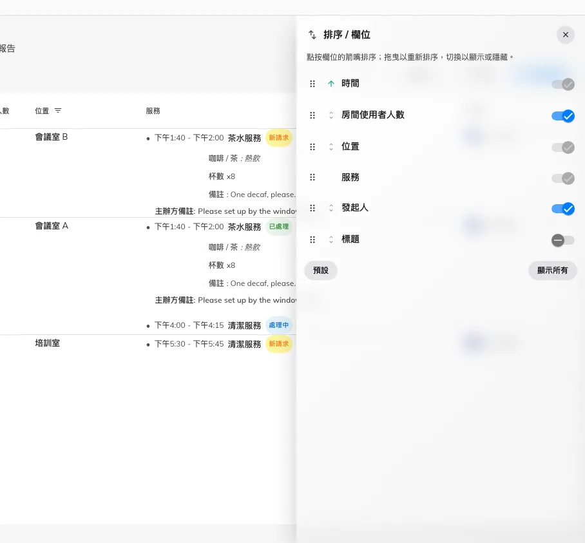Click sort arrows beside 位置 in panel
Screen dimensions: 585x543
point(331,147)
